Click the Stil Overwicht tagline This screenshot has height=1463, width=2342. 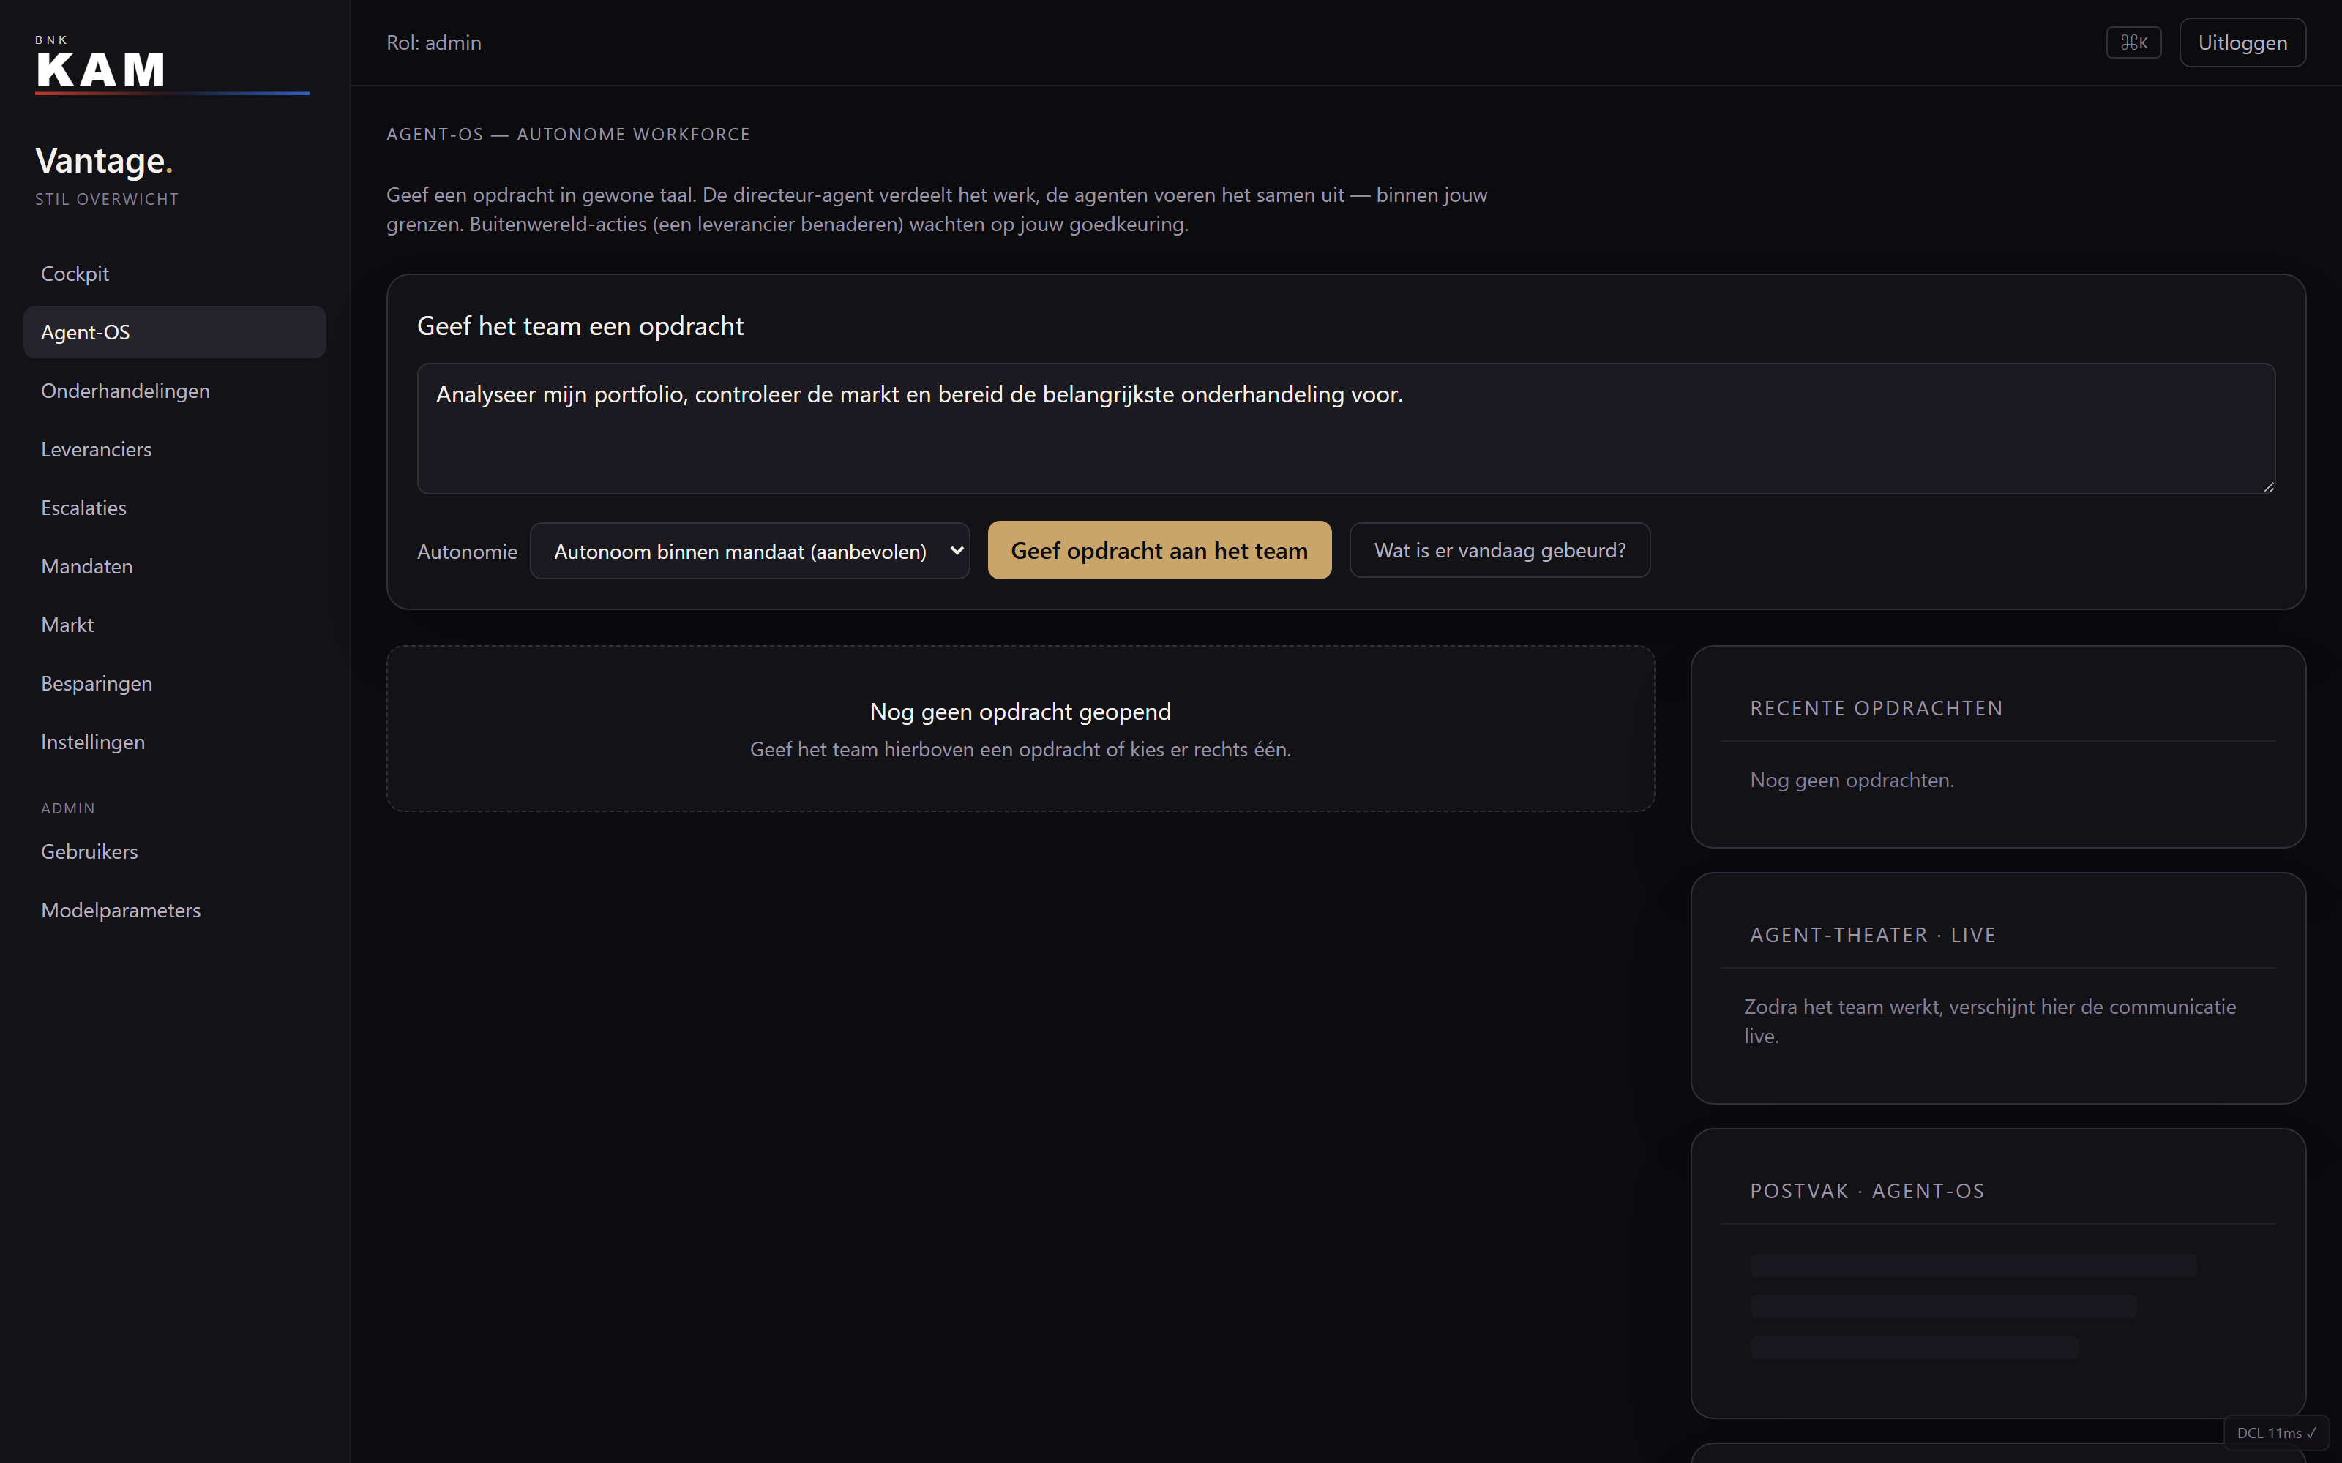pyautogui.click(x=106, y=199)
